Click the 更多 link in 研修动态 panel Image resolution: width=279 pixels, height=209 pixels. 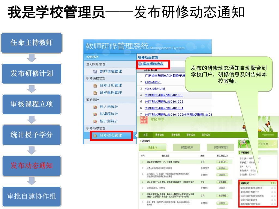[273, 183]
